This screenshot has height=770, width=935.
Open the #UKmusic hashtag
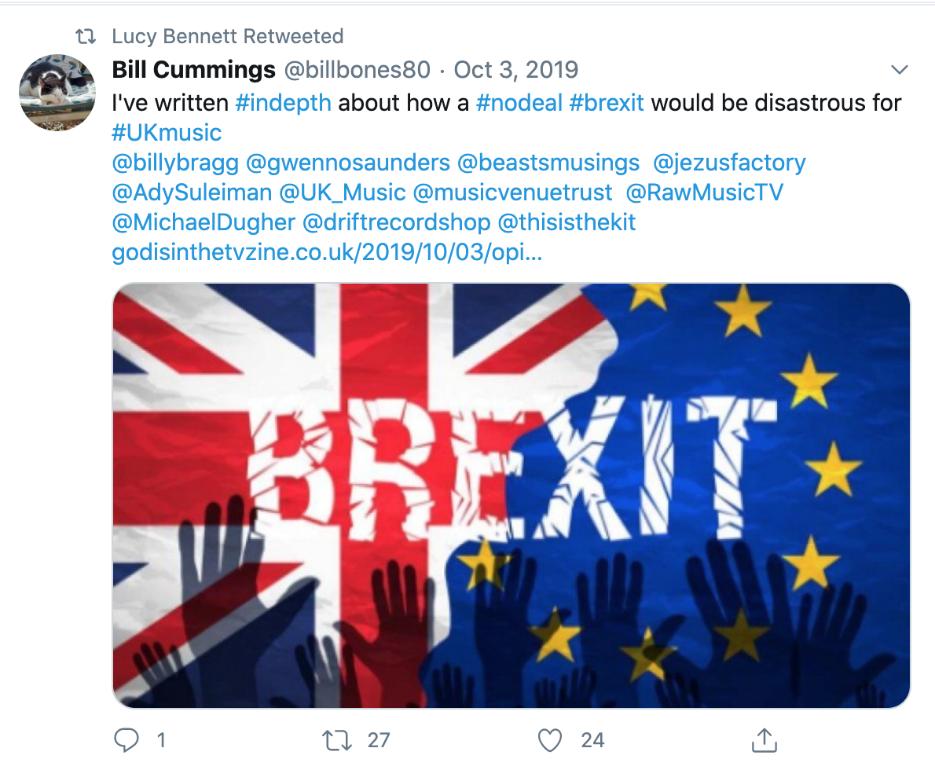tap(167, 132)
